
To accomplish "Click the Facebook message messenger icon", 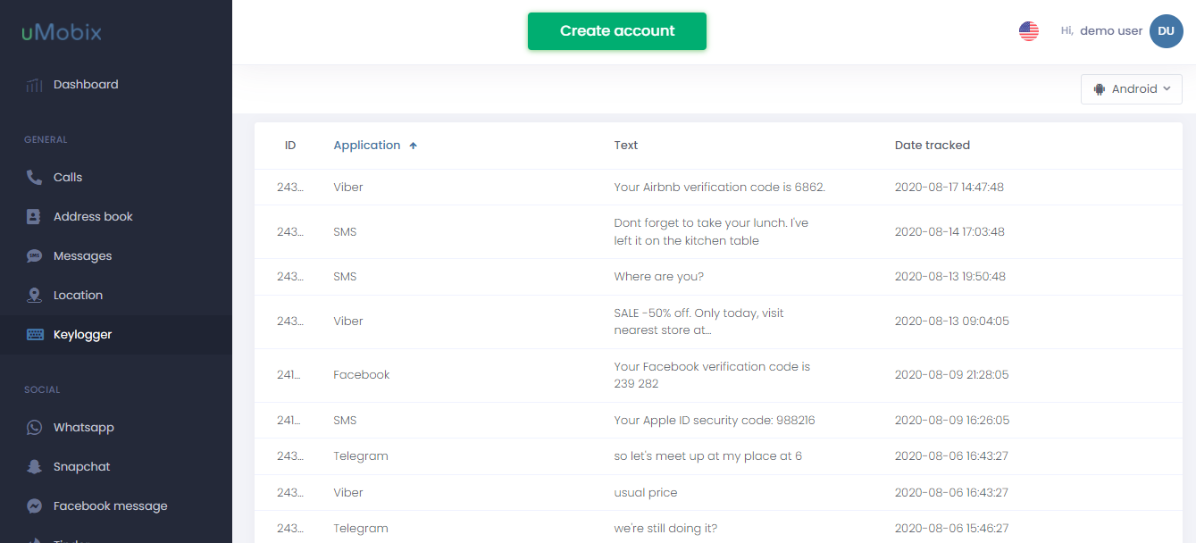I will [34, 506].
